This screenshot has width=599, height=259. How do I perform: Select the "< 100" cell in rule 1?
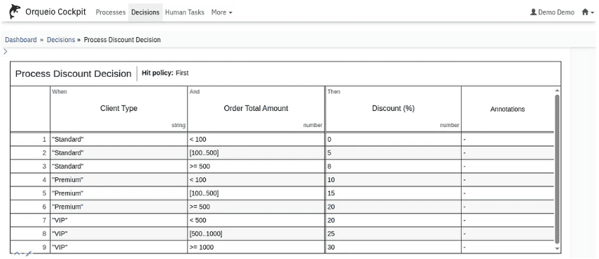[256, 140]
